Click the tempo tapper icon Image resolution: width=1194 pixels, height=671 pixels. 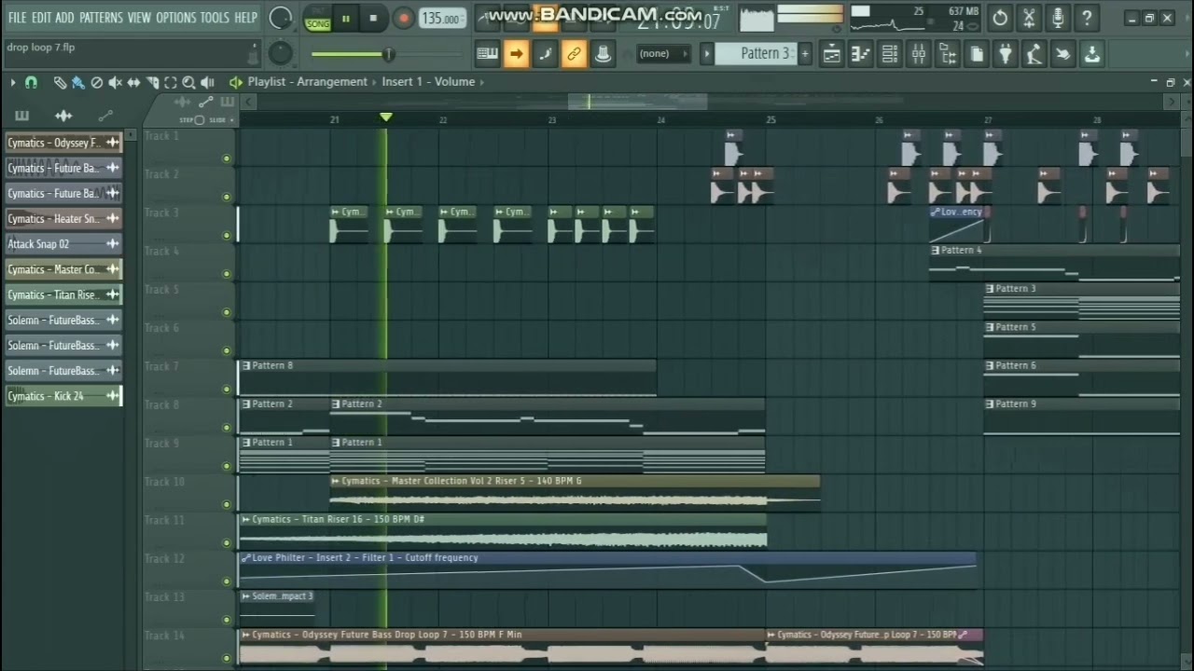coord(1034,54)
